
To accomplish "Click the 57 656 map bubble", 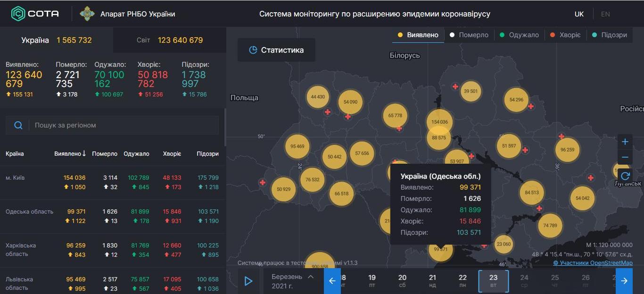I will [x=362, y=153].
